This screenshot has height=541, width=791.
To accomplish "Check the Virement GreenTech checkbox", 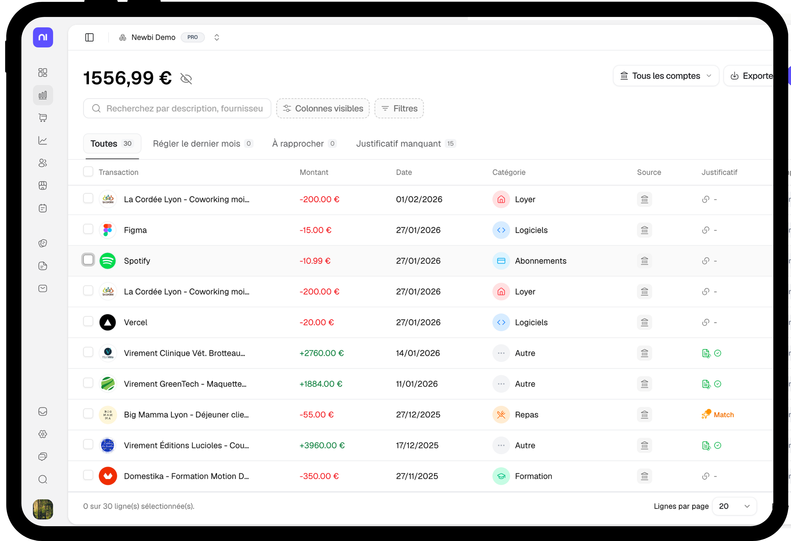I will click(88, 383).
